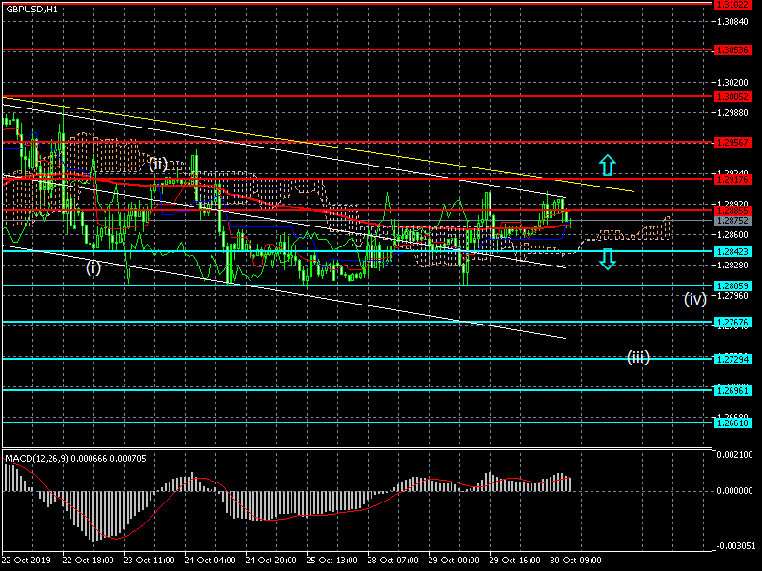
Task: Select the cyan 1.28059 support level tag
Action: point(733,285)
